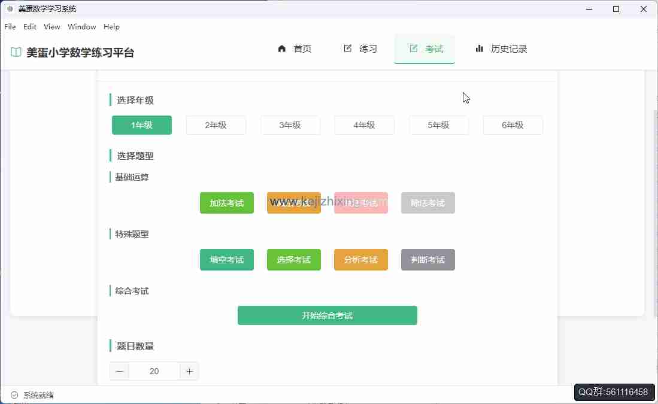Screen dimensions: 658x404
Task: Start the 加法考试 addition exam
Action: tap(226, 203)
